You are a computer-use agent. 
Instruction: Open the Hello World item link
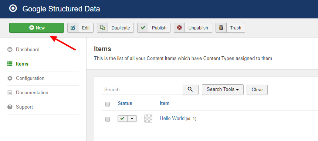click(172, 119)
